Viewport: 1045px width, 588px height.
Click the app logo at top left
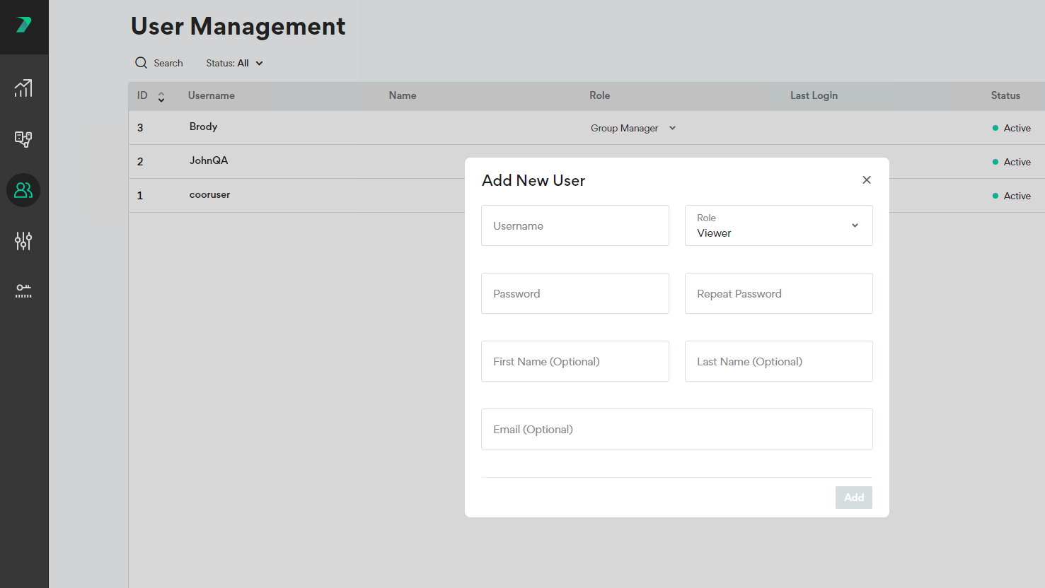[24, 25]
